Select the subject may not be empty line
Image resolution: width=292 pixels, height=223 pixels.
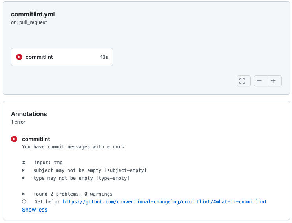[x=90, y=170]
